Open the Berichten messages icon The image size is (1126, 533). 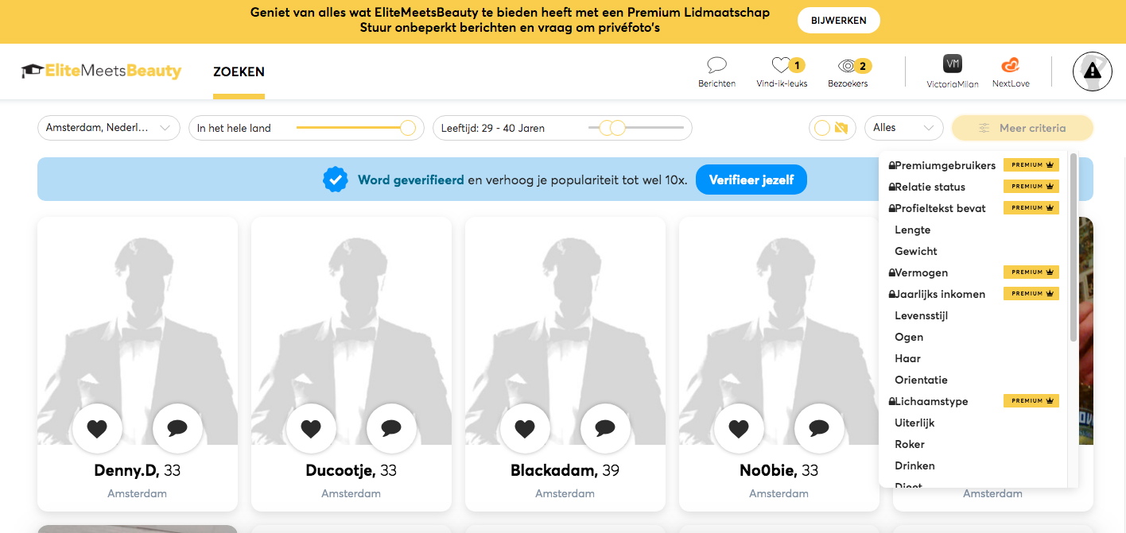716,66
